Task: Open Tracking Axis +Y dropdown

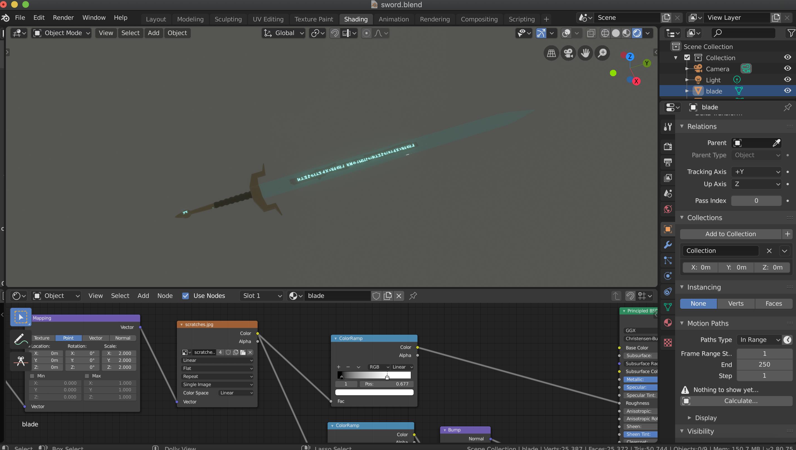Action: click(x=756, y=172)
